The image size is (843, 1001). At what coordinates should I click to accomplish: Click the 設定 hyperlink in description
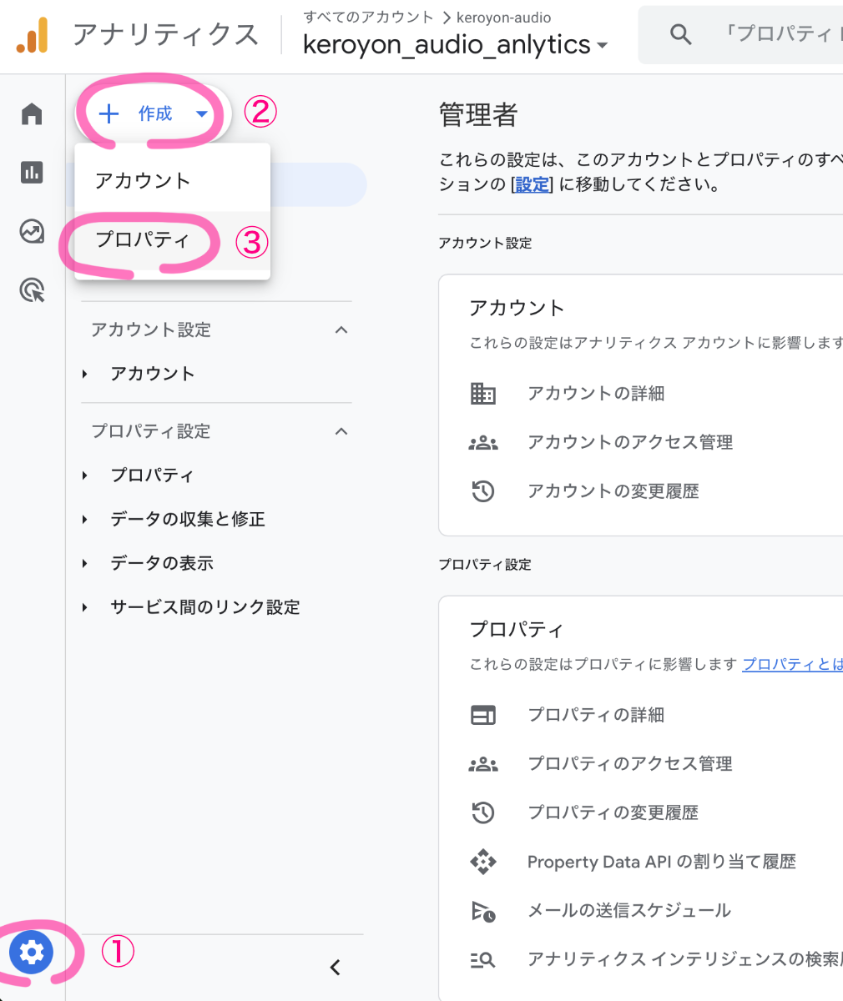tap(532, 184)
